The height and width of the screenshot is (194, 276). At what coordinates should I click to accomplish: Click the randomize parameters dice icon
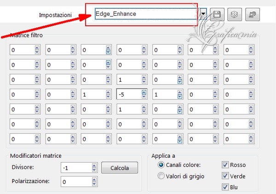click(x=235, y=14)
